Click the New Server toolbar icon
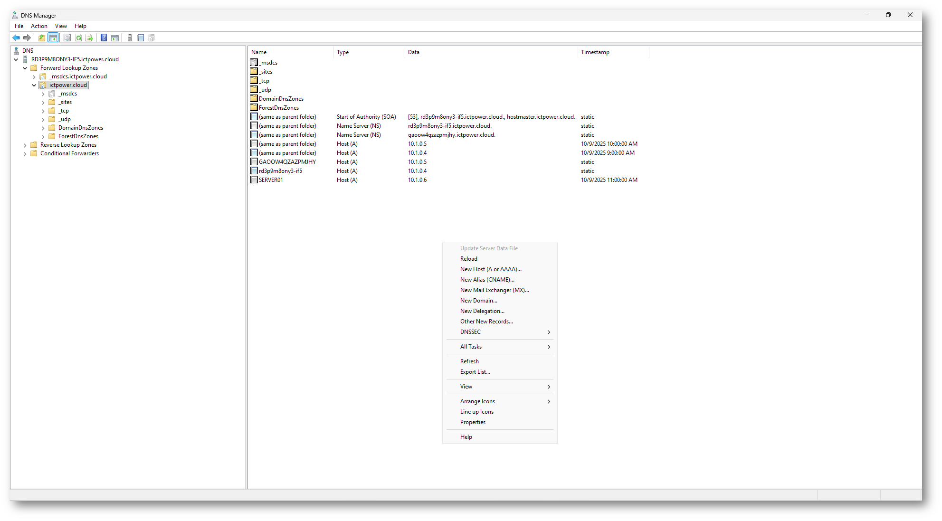This screenshot has width=942, height=521. pos(130,38)
